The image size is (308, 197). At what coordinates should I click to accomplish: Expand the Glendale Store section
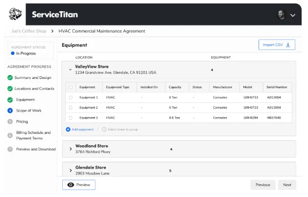coord(71,171)
